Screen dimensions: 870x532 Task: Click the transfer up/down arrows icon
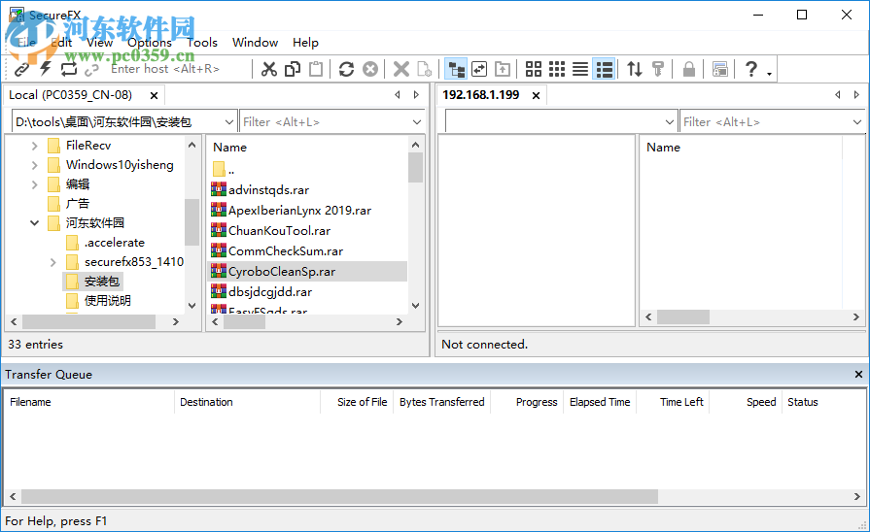[635, 69]
